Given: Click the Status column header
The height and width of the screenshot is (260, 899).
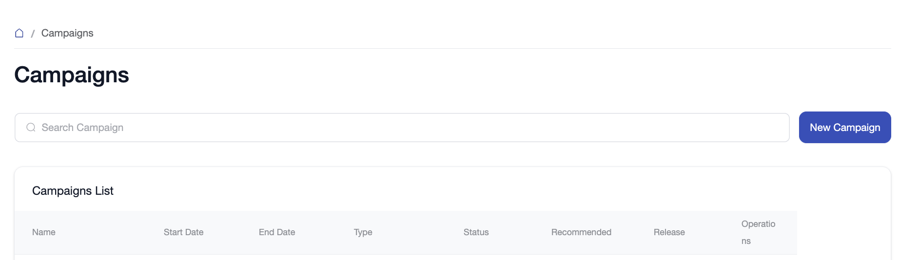Looking at the screenshot, I should click(x=476, y=232).
